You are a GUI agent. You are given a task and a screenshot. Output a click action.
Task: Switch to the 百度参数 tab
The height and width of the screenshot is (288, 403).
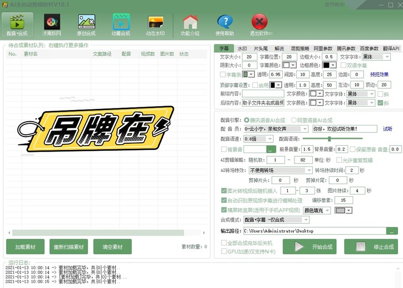point(369,49)
